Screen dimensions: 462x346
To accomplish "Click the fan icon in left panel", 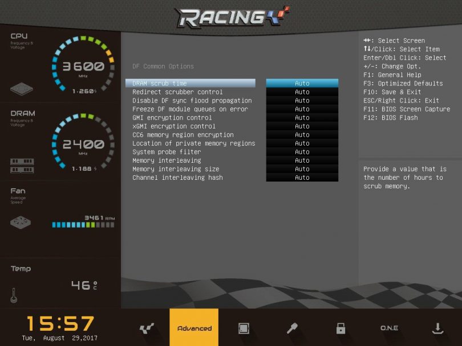I will point(22,223).
